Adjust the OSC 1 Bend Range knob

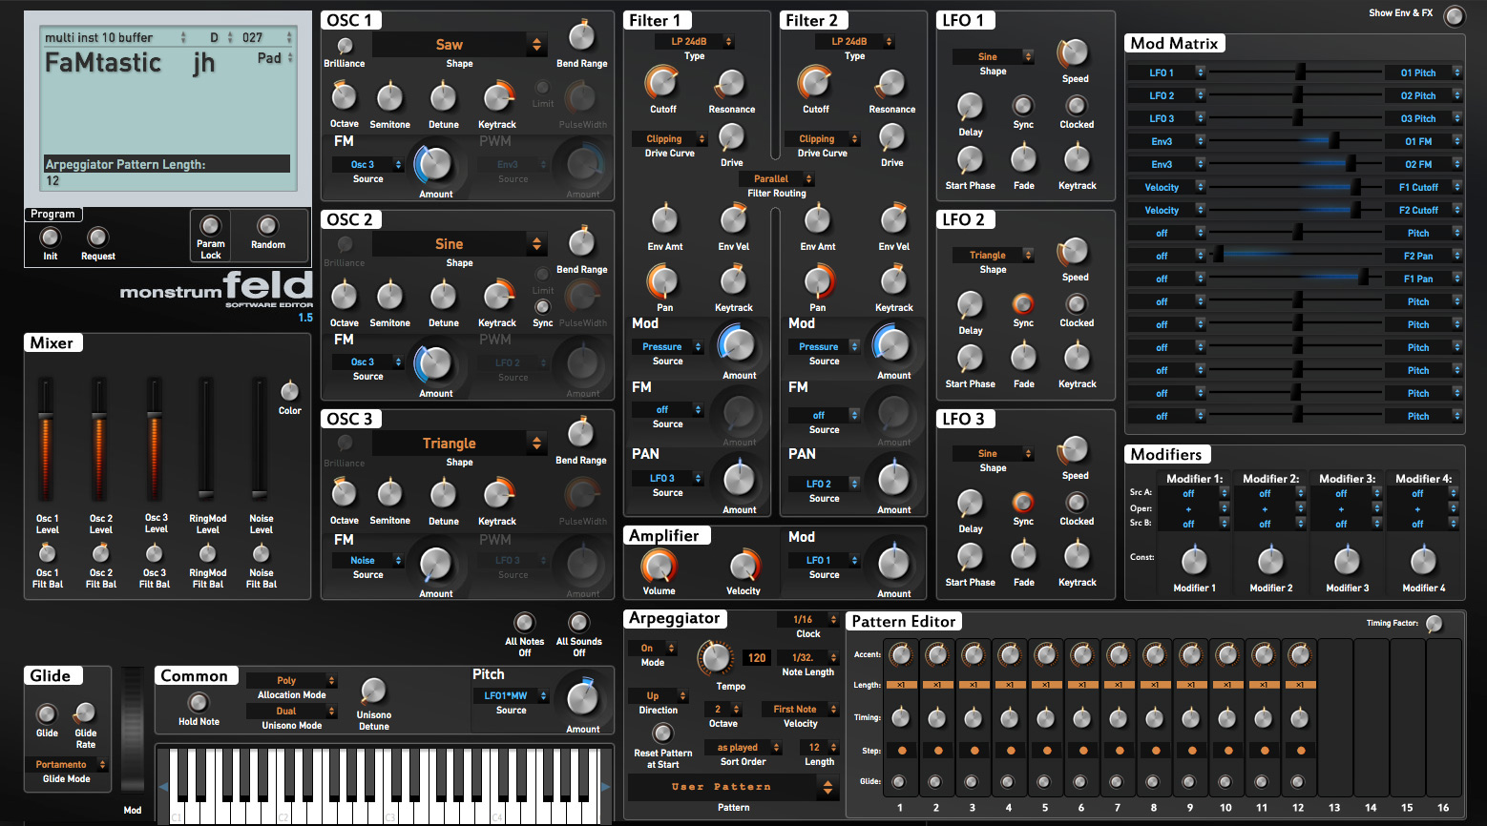pyautogui.click(x=581, y=36)
